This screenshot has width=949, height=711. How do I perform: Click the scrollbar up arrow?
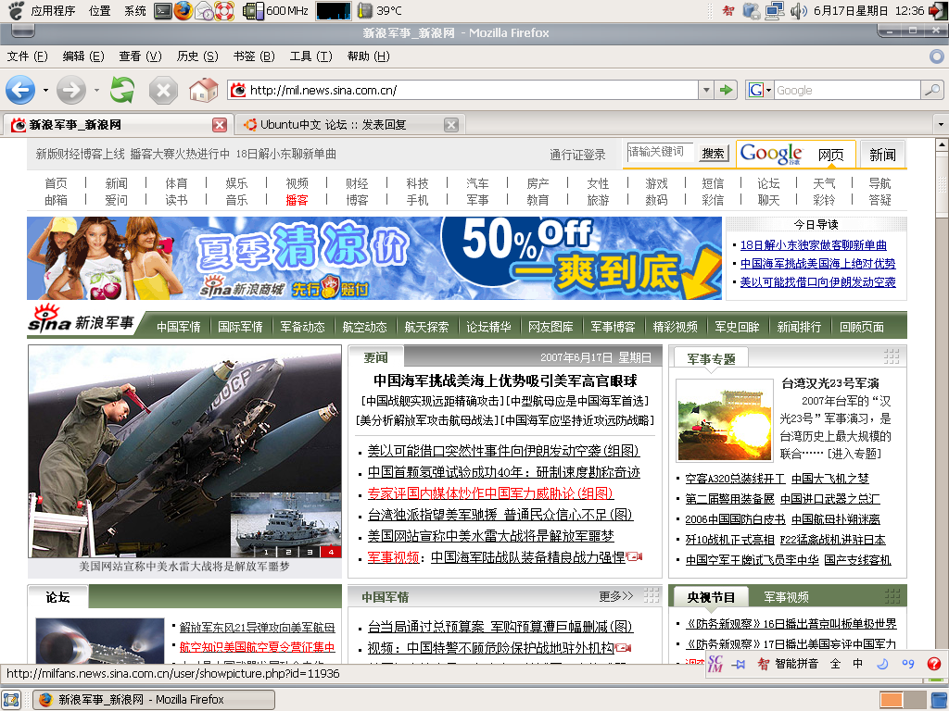click(942, 144)
